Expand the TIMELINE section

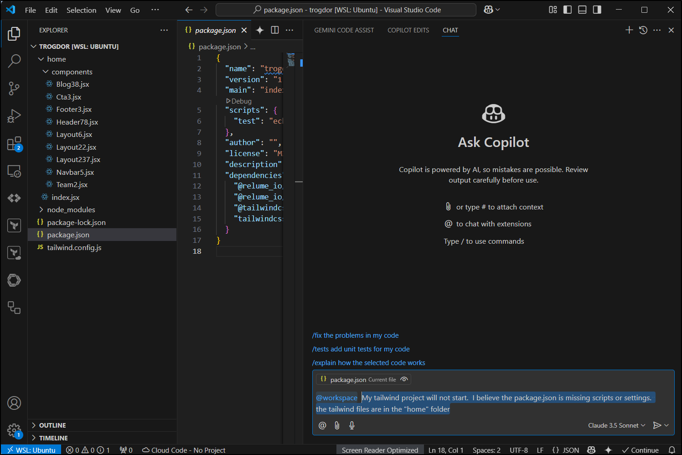(x=102, y=438)
